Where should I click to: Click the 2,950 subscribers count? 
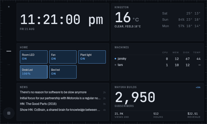[135, 97]
